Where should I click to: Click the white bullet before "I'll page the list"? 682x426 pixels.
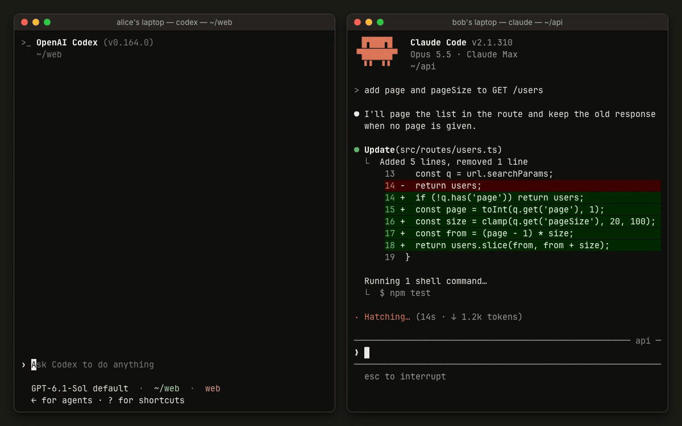(x=357, y=114)
